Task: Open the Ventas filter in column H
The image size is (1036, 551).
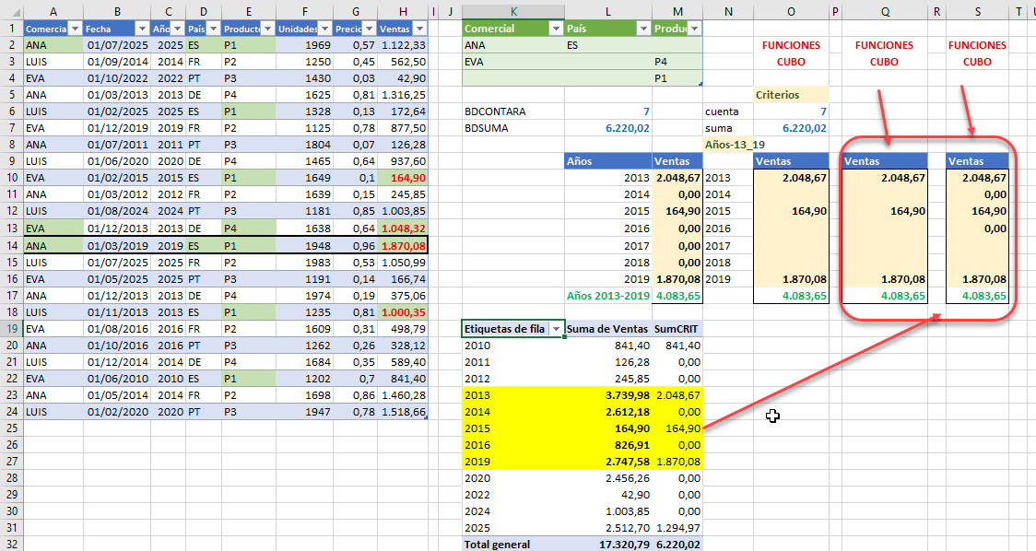Action: point(419,29)
